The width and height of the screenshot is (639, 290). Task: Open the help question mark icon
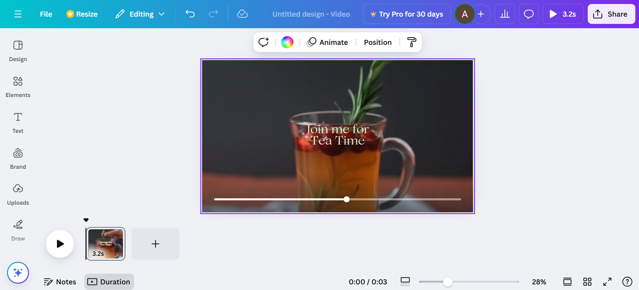pyautogui.click(x=628, y=282)
